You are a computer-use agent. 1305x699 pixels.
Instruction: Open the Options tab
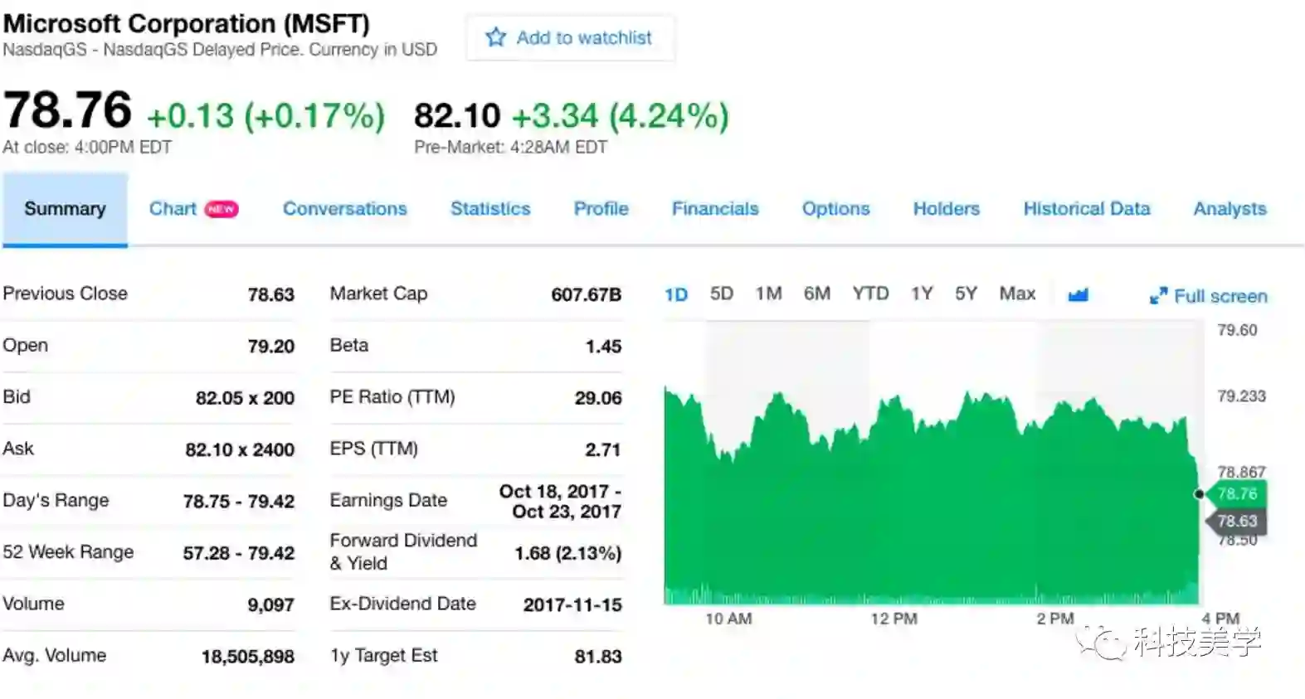coord(835,209)
